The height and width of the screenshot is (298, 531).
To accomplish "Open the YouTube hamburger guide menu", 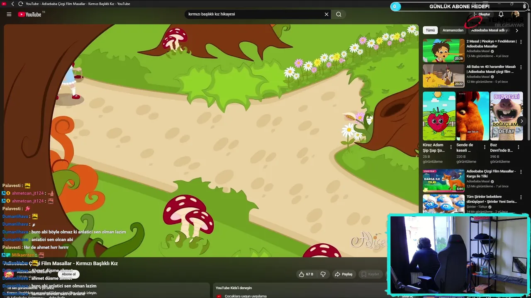I will [x=9, y=14].
